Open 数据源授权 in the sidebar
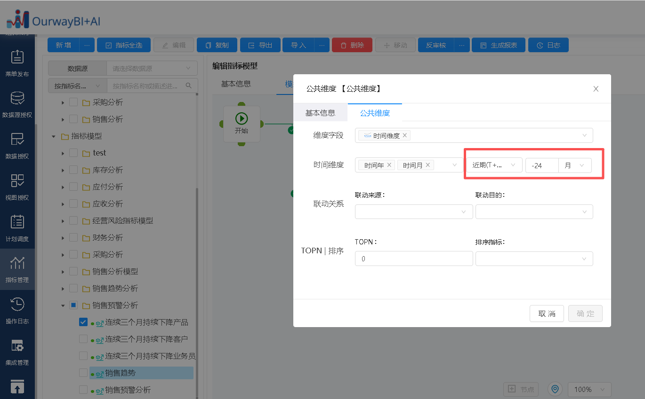This screenshot has height=399, width=645. point(17,104)
